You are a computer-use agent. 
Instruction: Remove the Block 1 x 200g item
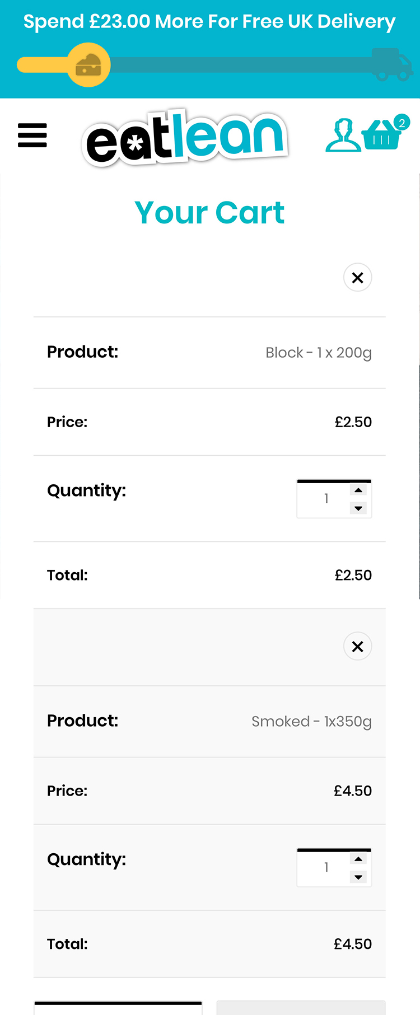[357, 278]
